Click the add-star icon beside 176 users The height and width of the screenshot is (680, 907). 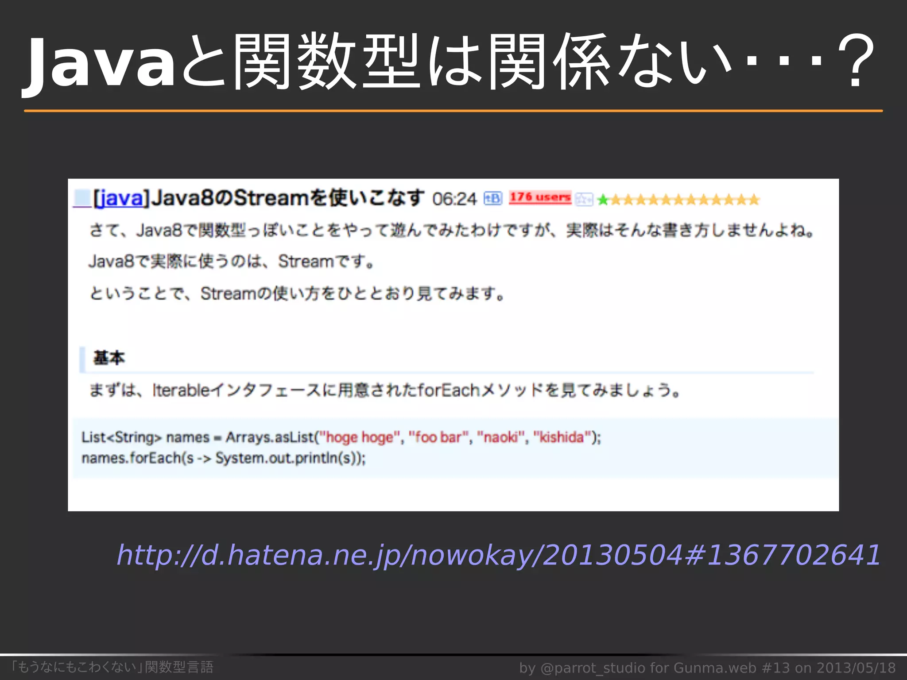(584, 199)
